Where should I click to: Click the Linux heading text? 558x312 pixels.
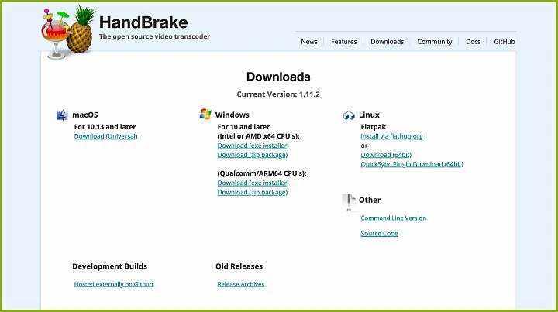369,115
